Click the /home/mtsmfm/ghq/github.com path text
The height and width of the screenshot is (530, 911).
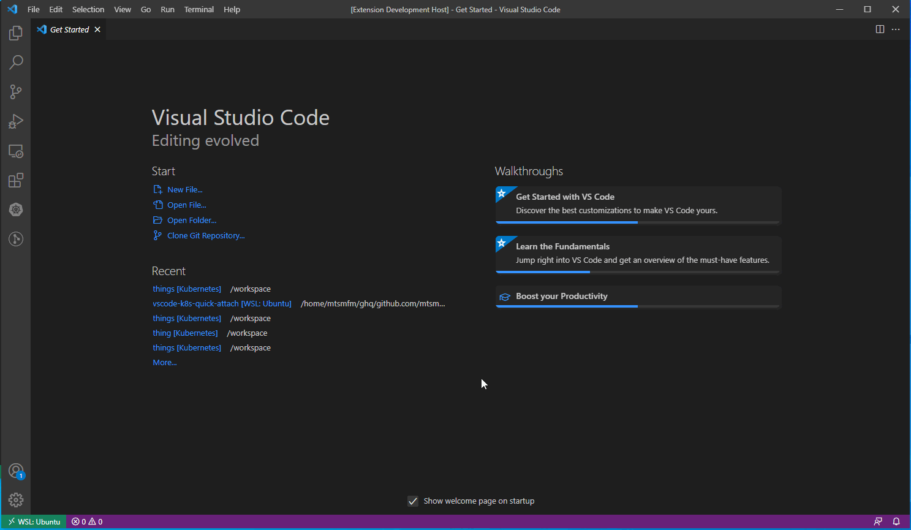coord(372,304)
